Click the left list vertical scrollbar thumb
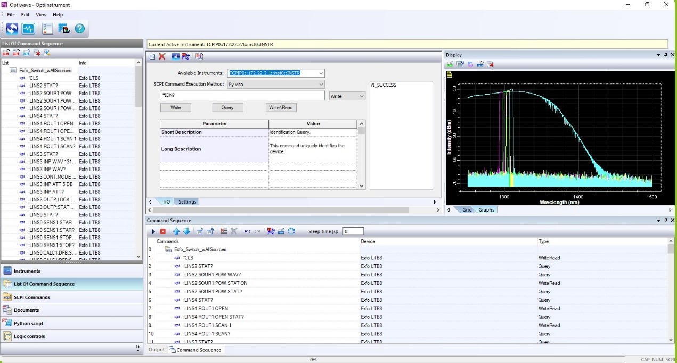 139,87
